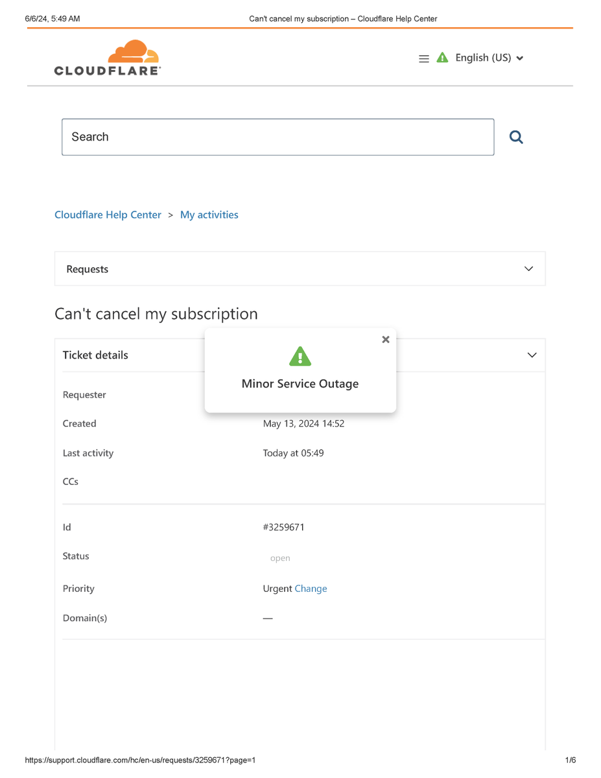This screenshot has height=778, width=601.
Task: Click Last activity value Today at 05:49
Action: click(293, 453)
